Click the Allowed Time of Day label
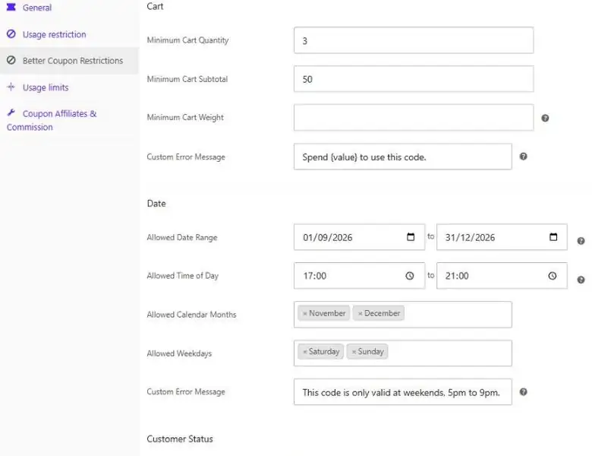 [x=183, y=276]
